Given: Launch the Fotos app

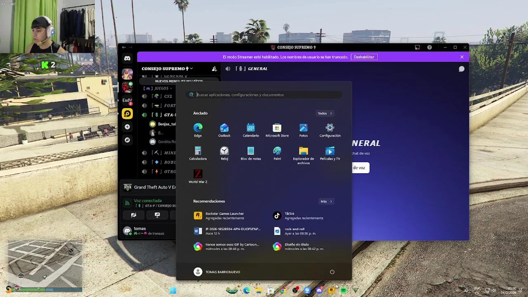Looking at the screenshot, I should point(304,130).
